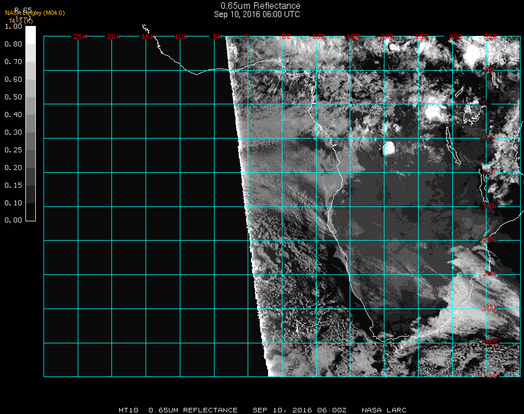Click the 0.10 reflectance label on the scale

[13, 203]
